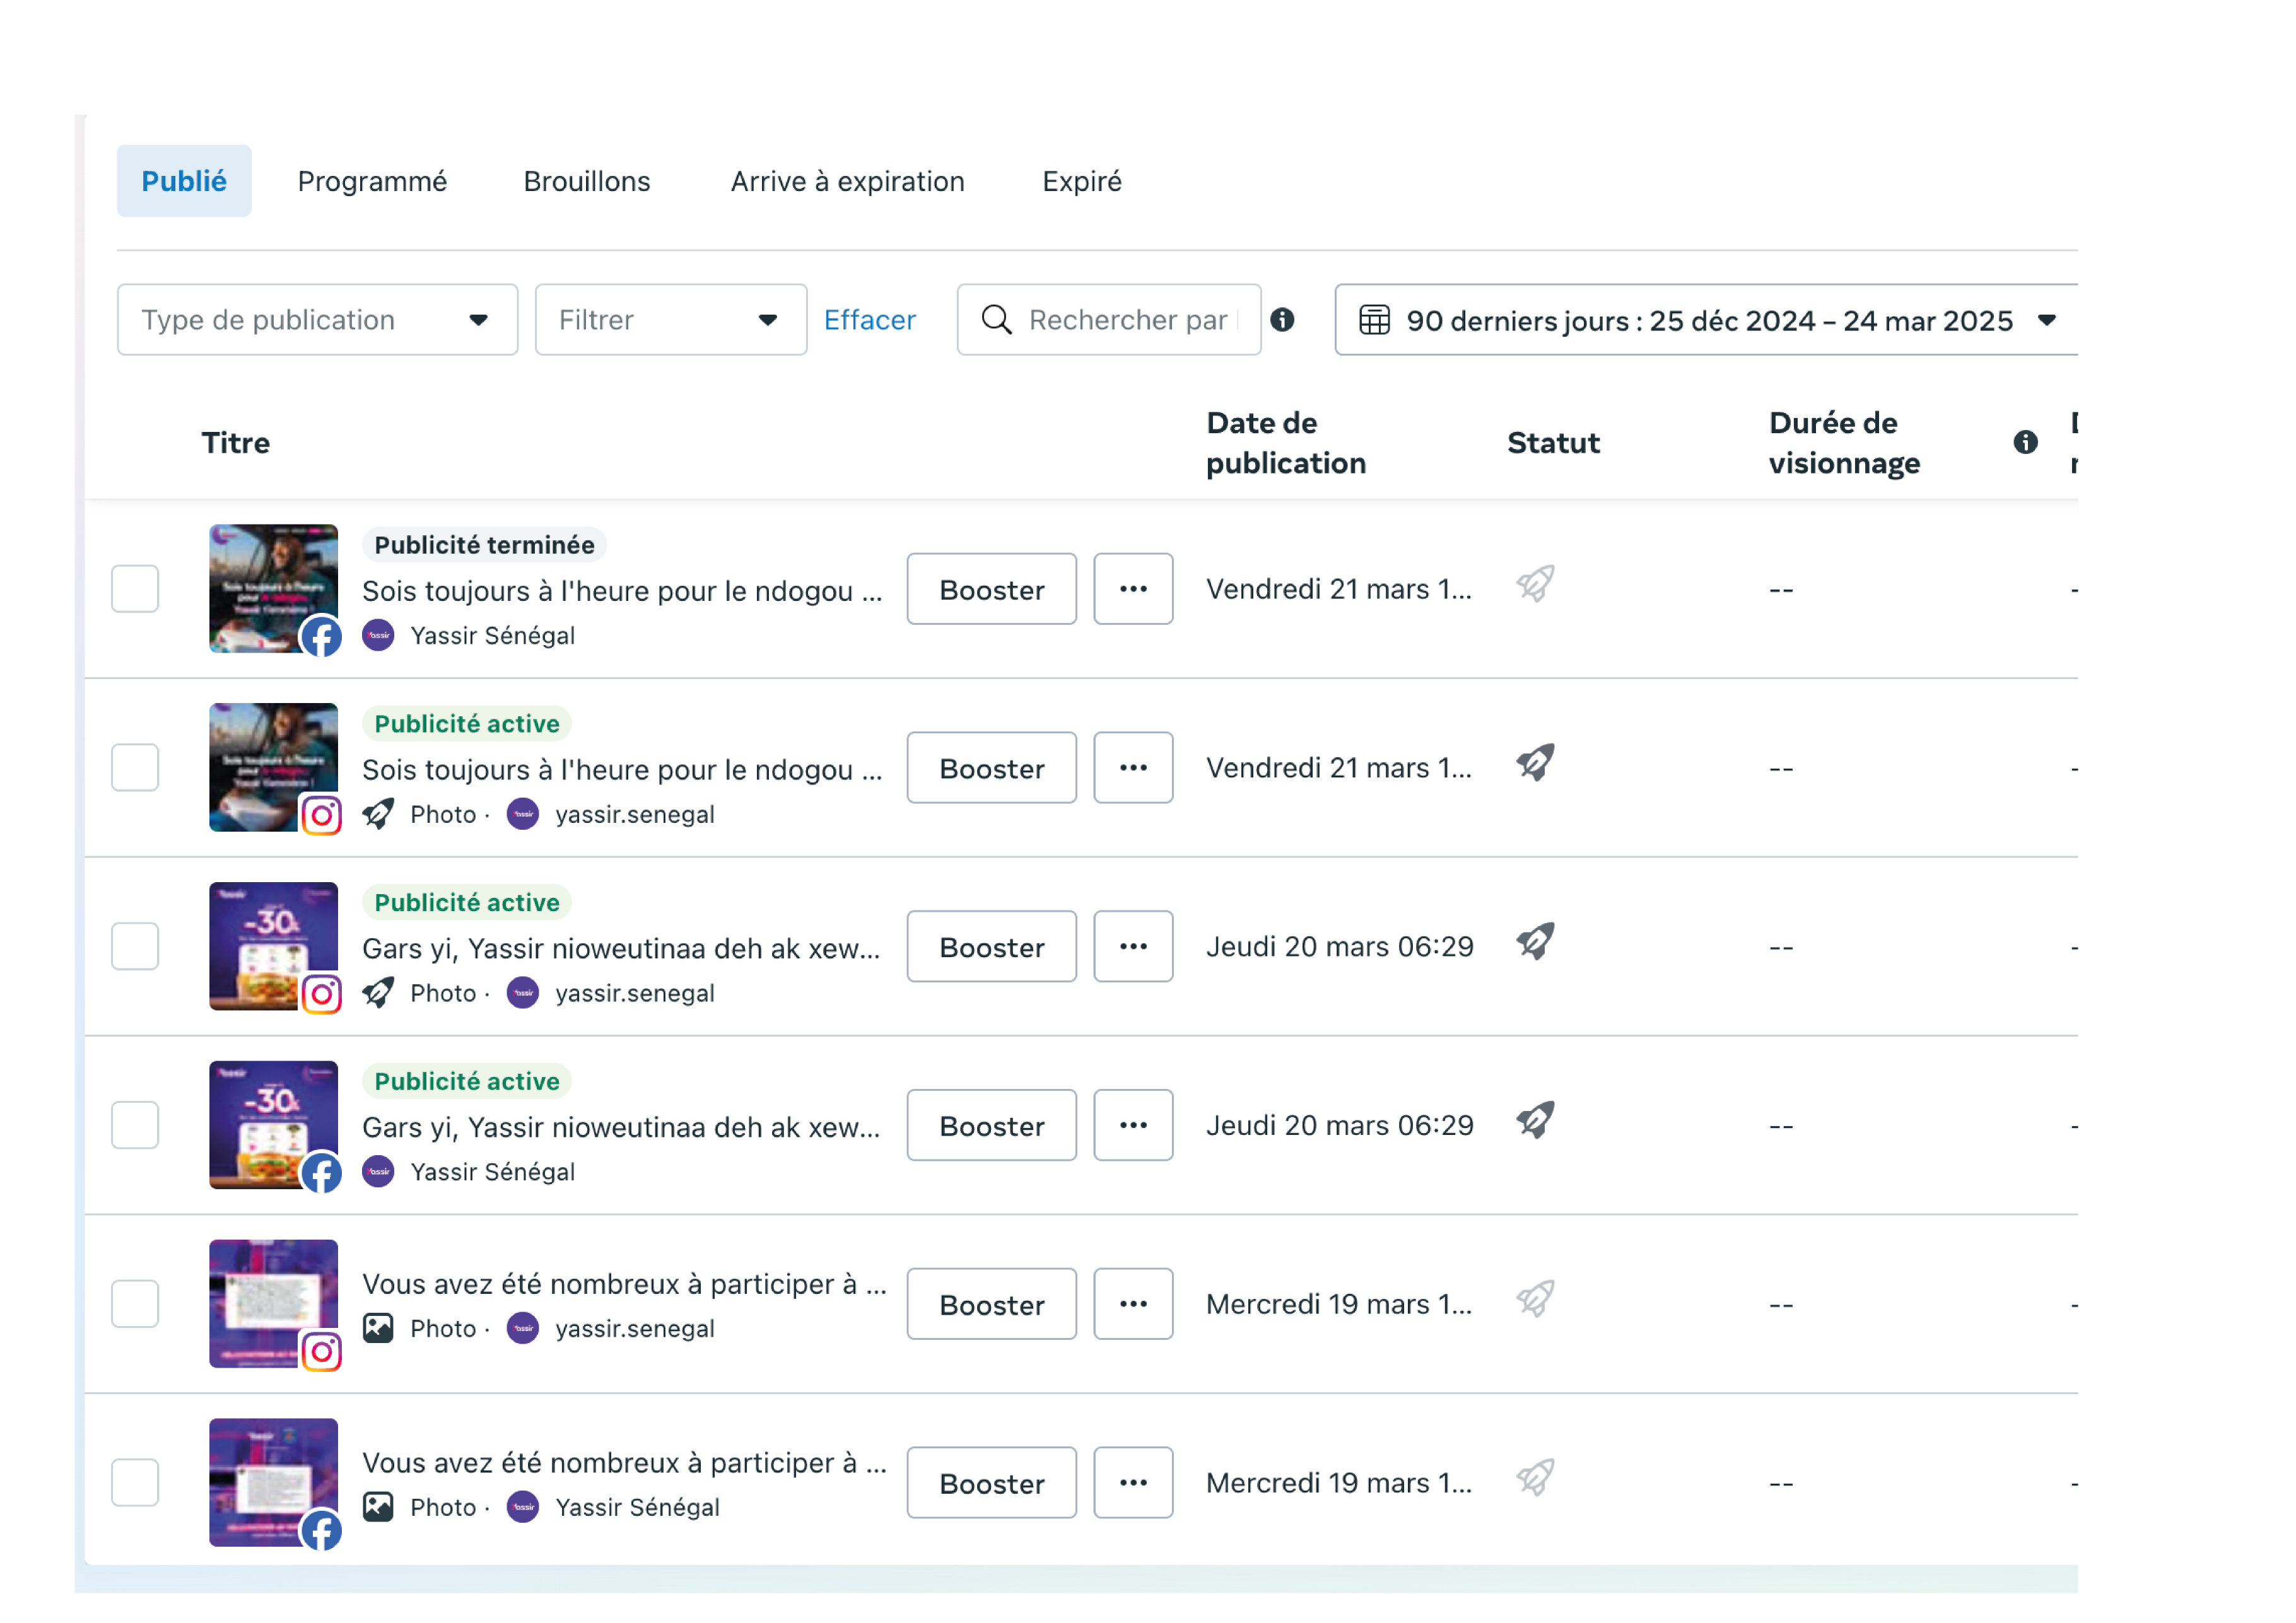This screenshot has height=1623, width=2296.
Task: Click the status rocket icon for the Jeudi 20 mars Instagram post
Action: (1535, 941)
